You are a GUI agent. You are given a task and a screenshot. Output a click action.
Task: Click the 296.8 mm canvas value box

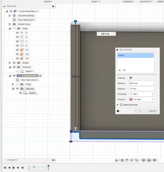point(105,34)
